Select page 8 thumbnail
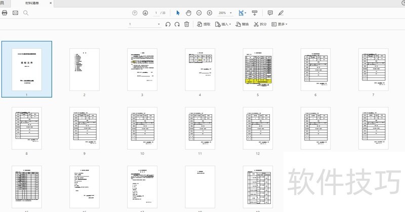 pos(27,128)
